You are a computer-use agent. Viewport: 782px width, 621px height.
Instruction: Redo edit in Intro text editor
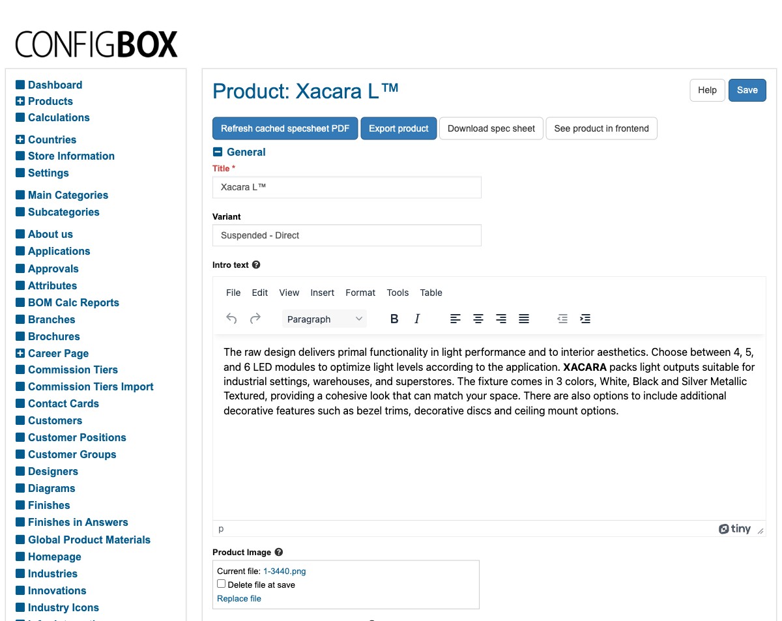(x=255, y=319)
